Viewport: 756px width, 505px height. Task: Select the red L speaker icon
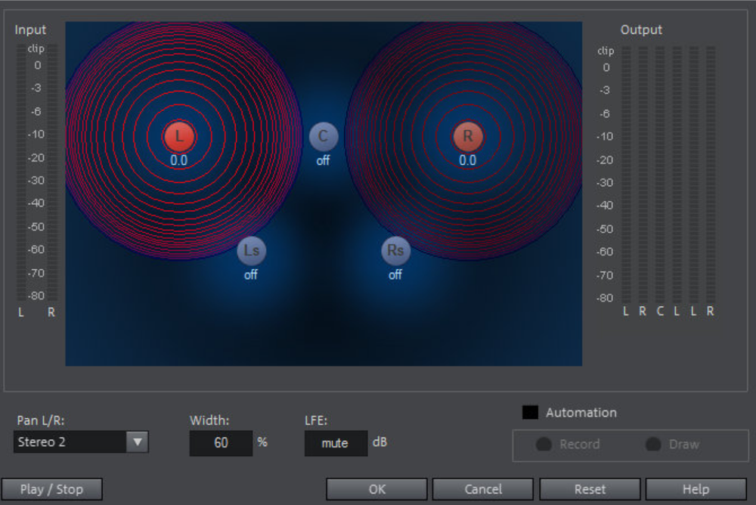pyautogui.click(x=179, y=136)
